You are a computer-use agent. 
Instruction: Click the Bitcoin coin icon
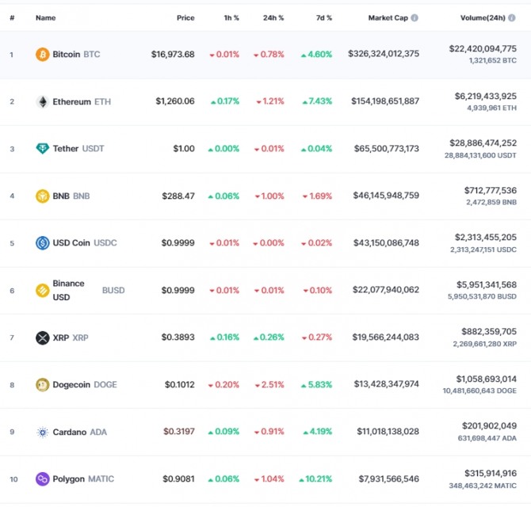pyautogui.click(x=42, y=55)
